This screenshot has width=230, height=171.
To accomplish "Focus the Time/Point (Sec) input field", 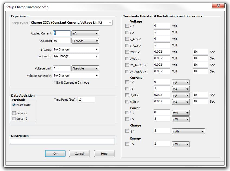I will [x=86, y=100].
